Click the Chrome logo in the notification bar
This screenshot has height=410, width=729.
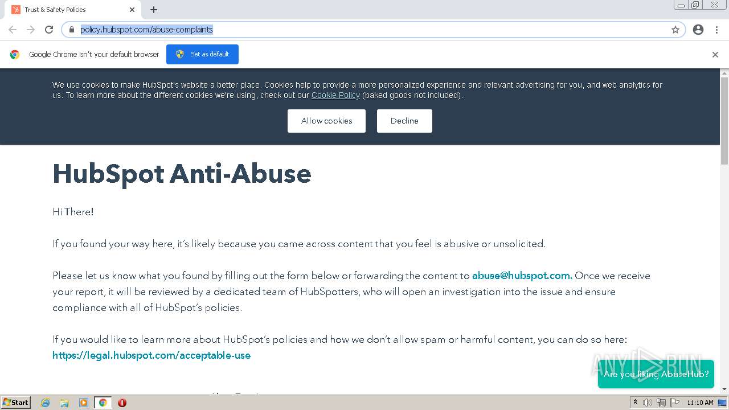pos(15,55)
